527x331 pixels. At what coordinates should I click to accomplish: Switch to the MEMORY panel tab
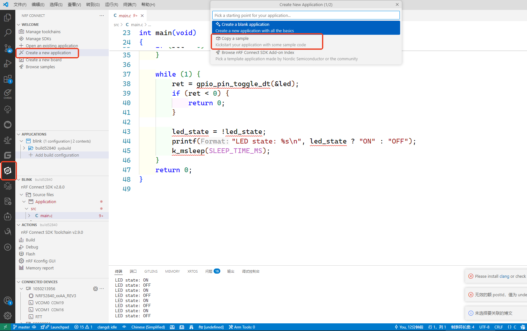point(172,271)
